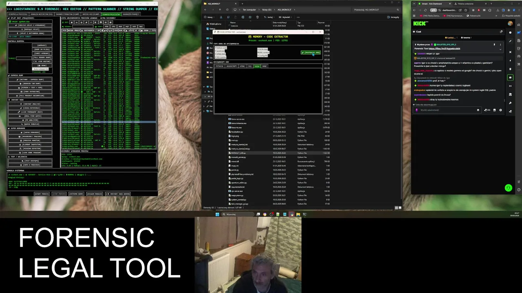Image resolution: width=522 pixels, height=293 pixels.
Task: Click [BROWSER TAB DUMP] button
Action: tap(31, 83)
